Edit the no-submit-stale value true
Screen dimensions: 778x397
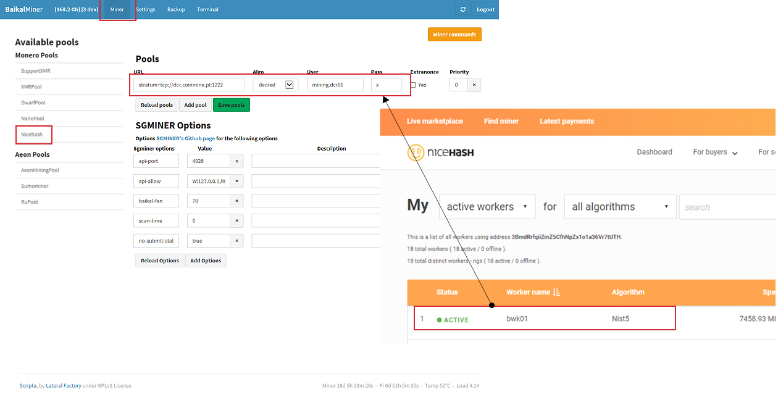209,241
